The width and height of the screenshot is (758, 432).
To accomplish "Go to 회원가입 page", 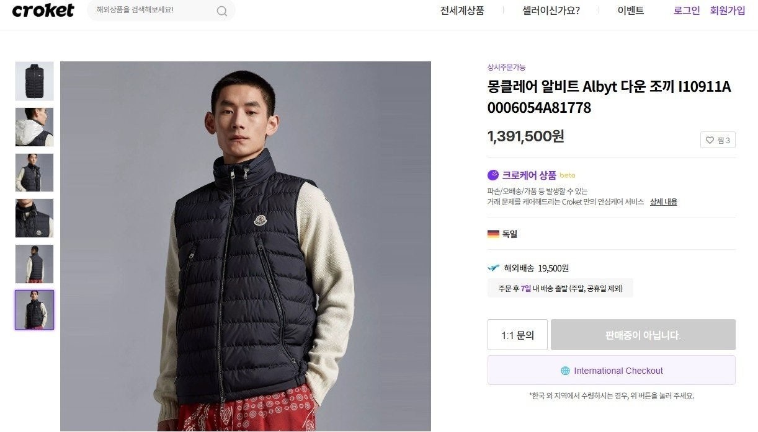I will (x=728, y=11).
